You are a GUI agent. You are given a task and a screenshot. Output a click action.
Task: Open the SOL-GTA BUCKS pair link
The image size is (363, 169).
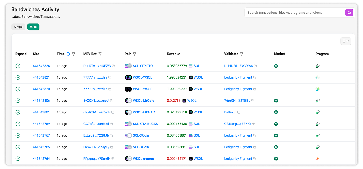pos(145,124)
